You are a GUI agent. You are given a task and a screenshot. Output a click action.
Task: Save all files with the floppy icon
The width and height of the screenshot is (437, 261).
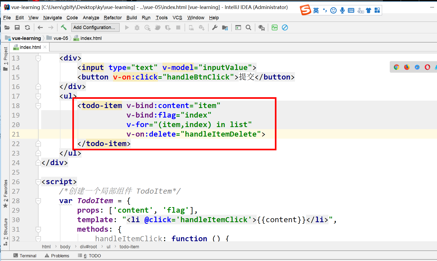17,27
